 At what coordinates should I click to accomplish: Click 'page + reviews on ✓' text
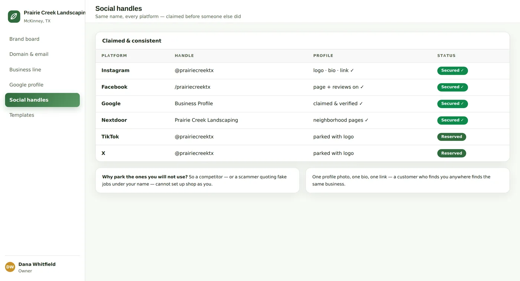[x=338, y=87]
